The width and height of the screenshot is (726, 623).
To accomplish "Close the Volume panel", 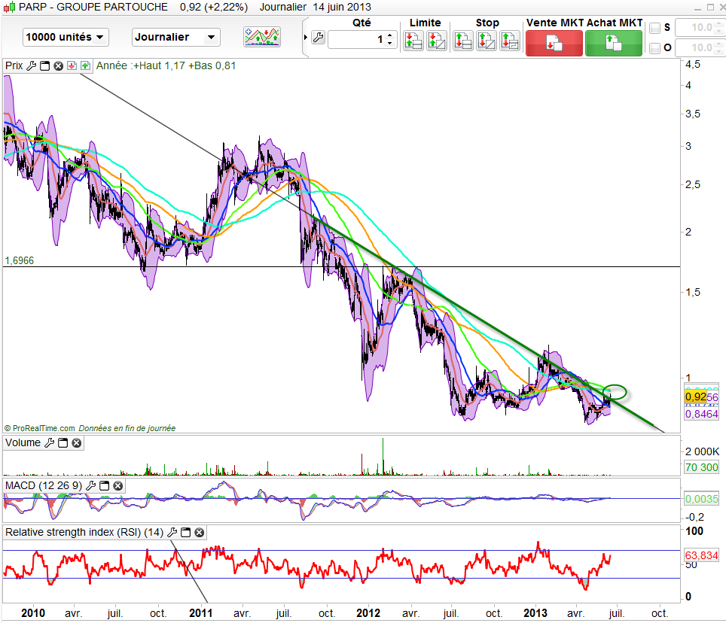I will tap(76, 443).
